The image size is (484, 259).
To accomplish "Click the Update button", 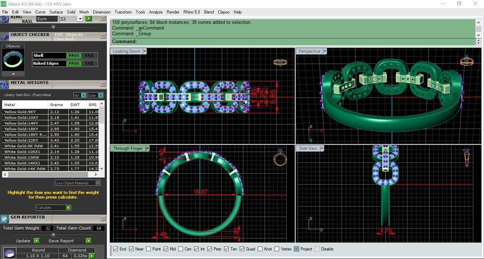I will 23,241.
